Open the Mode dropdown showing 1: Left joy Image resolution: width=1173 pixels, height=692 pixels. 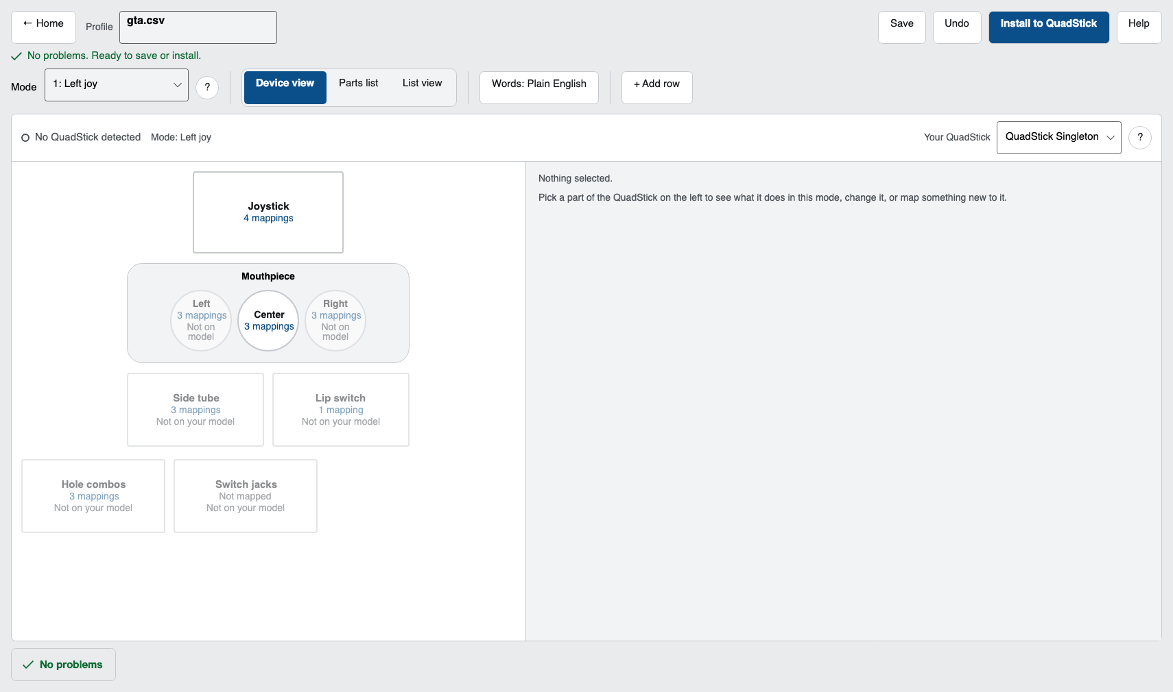click(117, 85)
